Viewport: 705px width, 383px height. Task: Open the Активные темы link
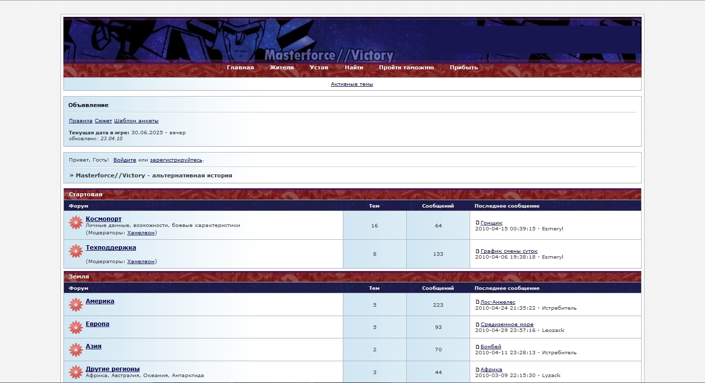pos(352,84)
